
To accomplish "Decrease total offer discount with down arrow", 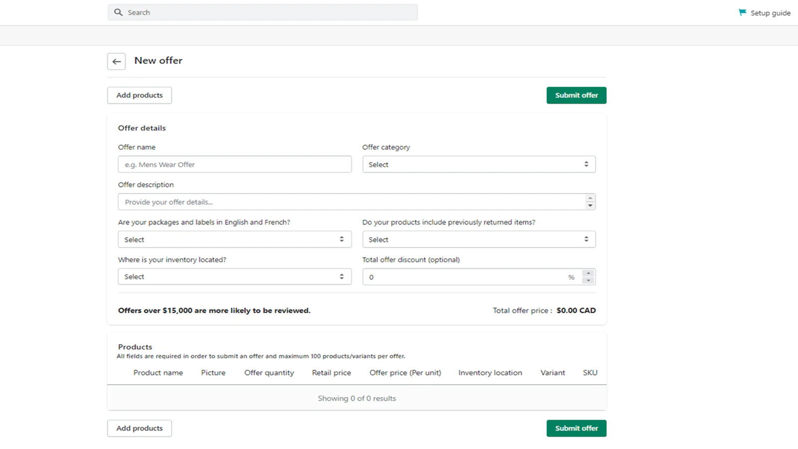I will 589,280.
